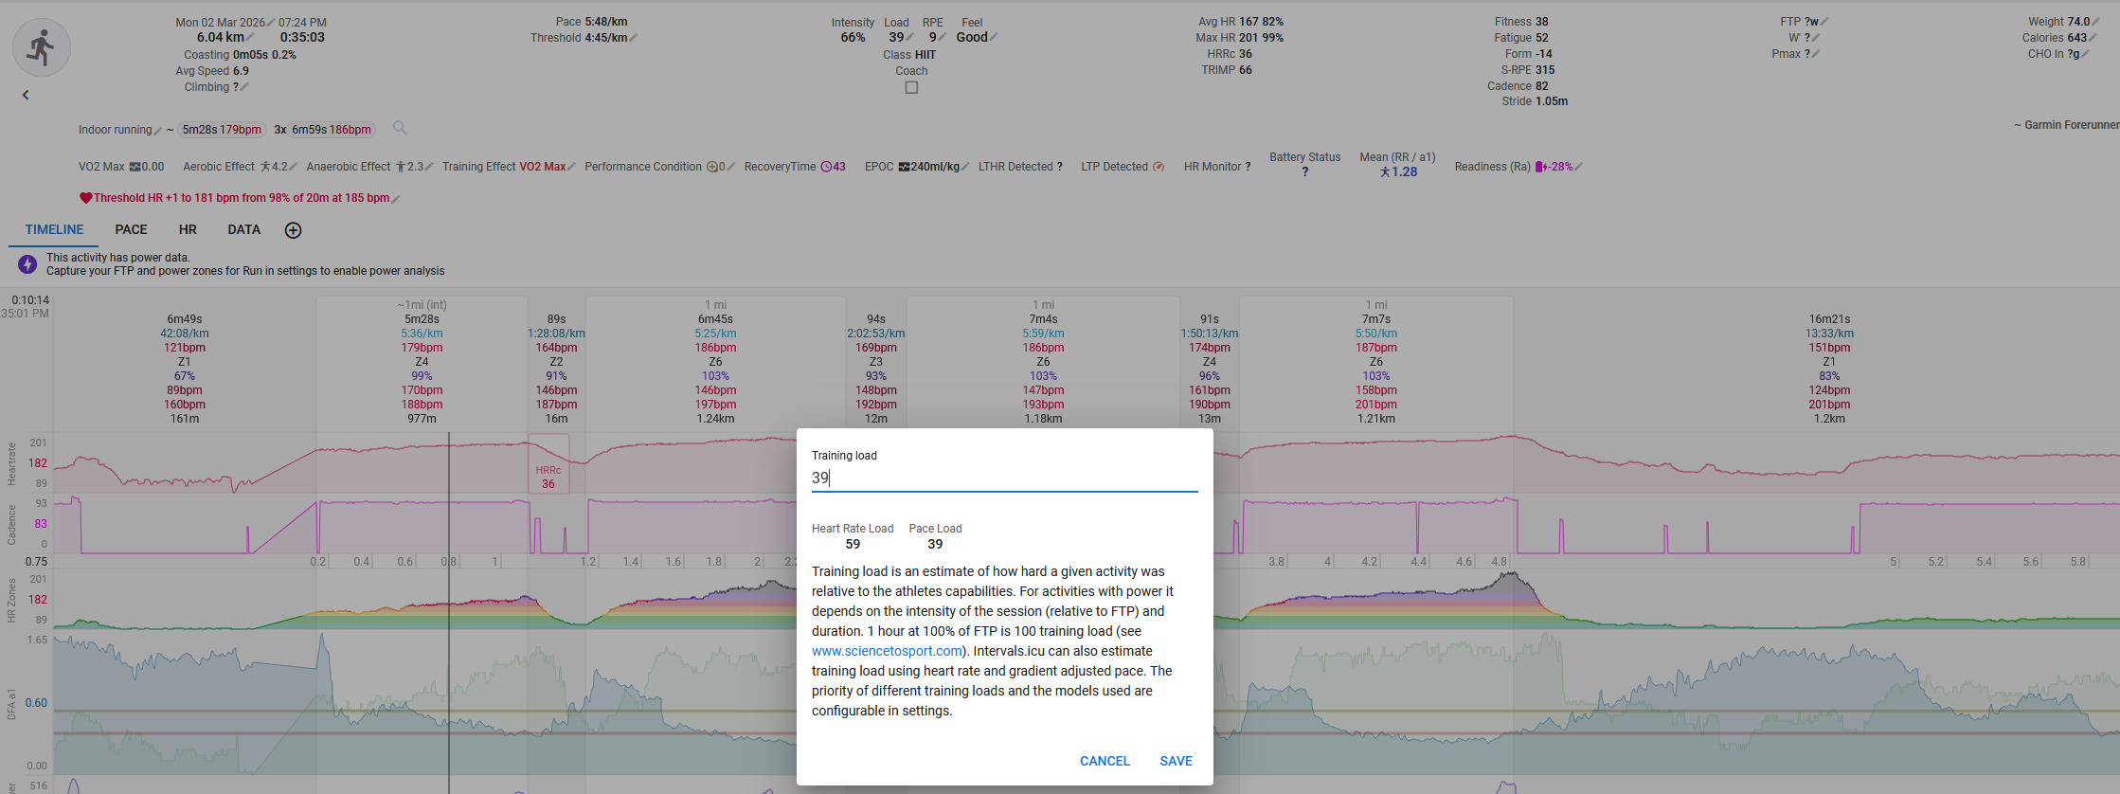This screenshot has height=794, width=2120.
Task: Open the HR tab
Action: click(188, 230)
